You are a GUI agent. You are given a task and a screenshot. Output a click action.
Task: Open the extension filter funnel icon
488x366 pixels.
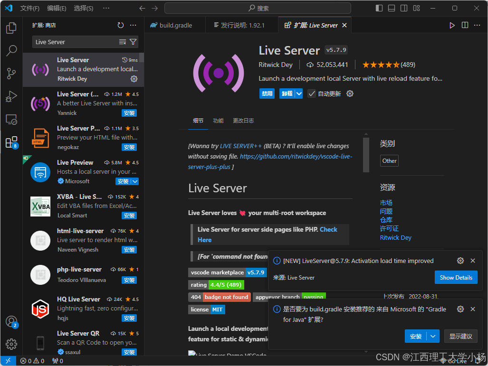[133, 42]
